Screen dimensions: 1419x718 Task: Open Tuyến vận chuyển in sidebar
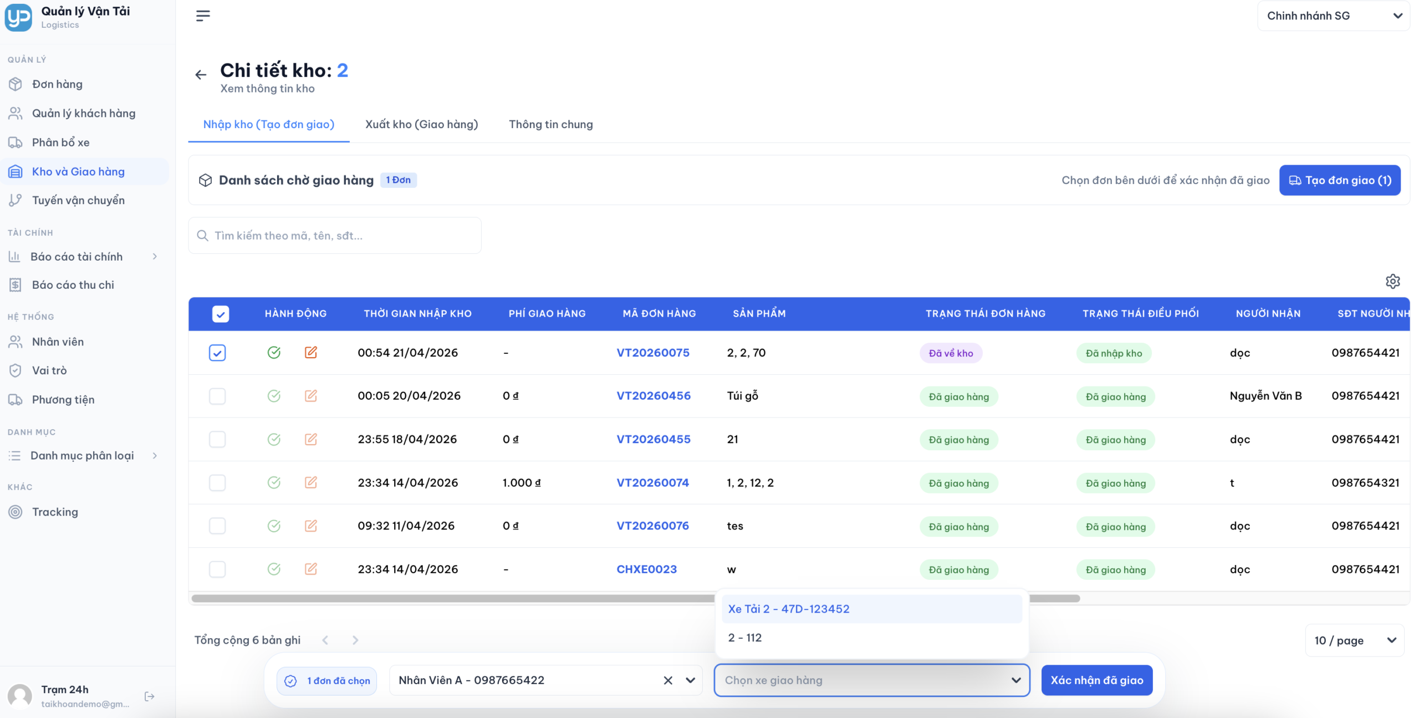point(83,200)
